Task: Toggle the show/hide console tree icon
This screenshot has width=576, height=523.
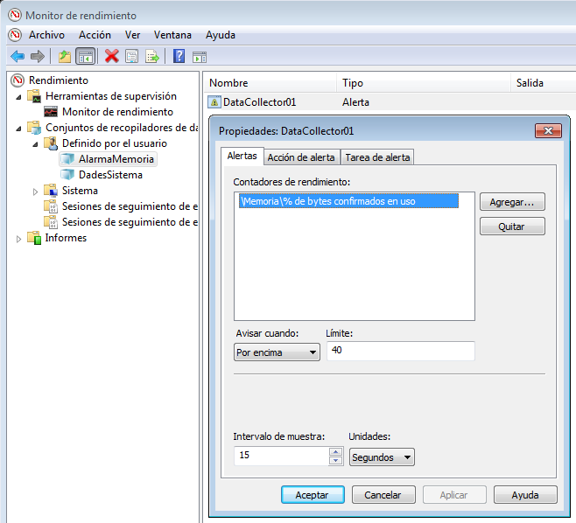Action: (x=85, y=56)
